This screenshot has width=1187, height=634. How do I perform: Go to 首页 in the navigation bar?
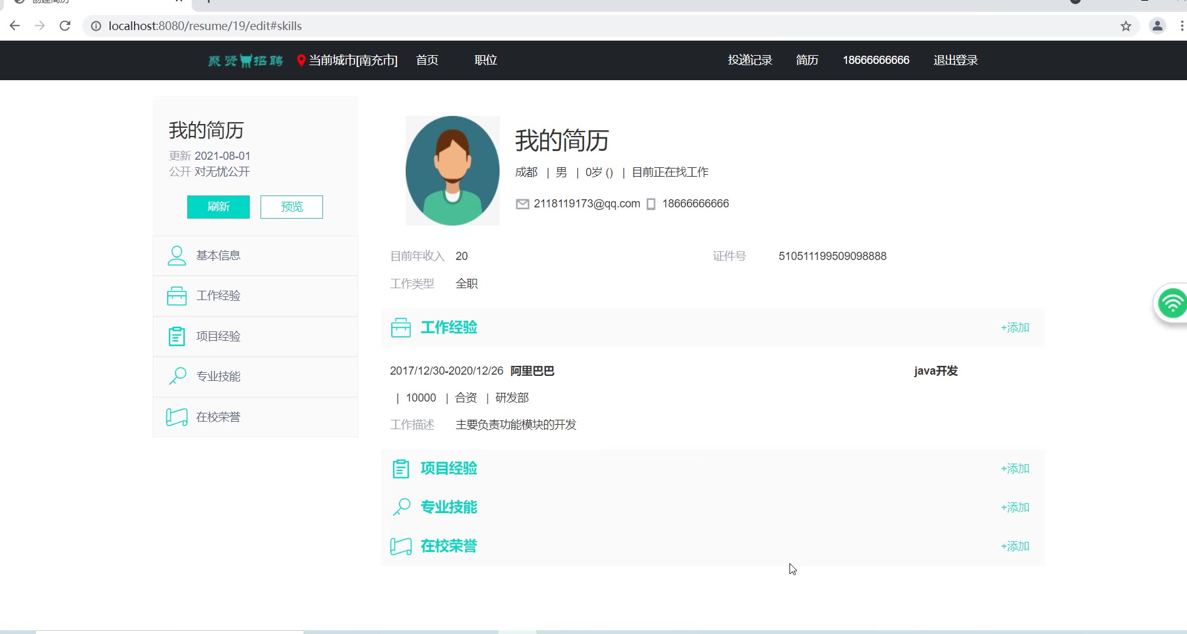[427, 60]
